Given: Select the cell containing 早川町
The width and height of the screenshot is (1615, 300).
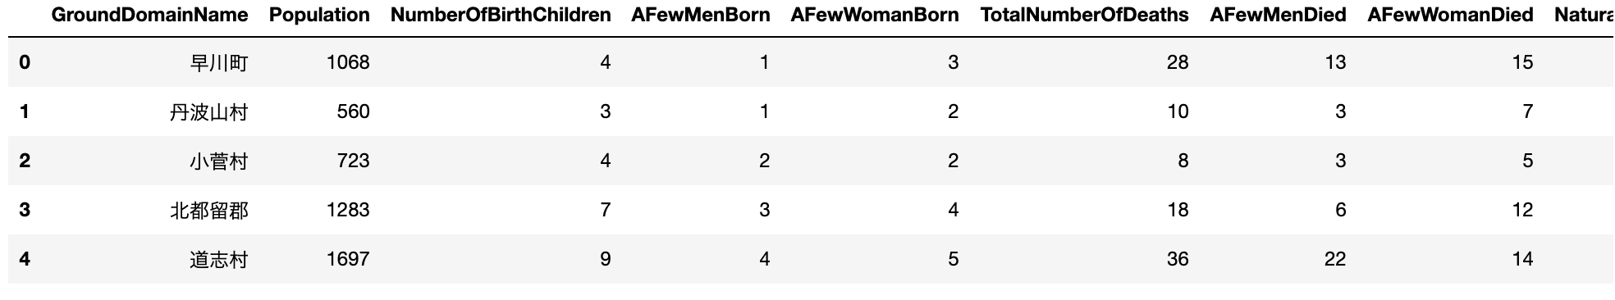Looking at the screenshot, I should [219, 63].
